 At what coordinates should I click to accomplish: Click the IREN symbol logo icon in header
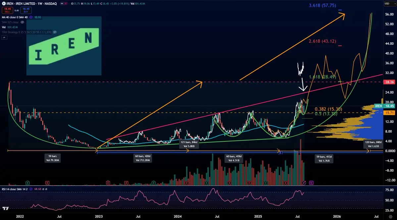pos(4,4)
